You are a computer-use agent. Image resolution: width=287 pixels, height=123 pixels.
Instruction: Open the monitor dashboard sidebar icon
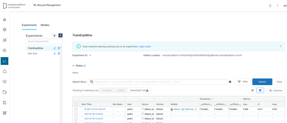4,82
